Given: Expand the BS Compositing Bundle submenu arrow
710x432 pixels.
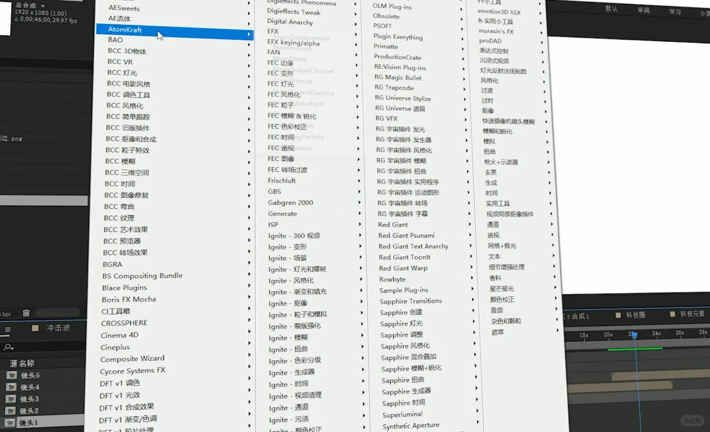Looking at the screenshot, I should click(249, 274).
